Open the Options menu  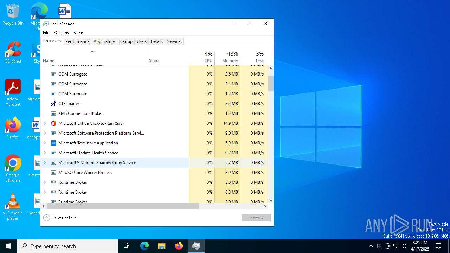pyautogui.click(x=62, y=33)
